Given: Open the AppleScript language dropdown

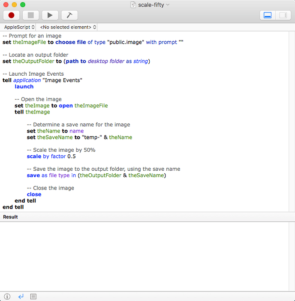Looking at the screenshot, I should tap(19, 27).
